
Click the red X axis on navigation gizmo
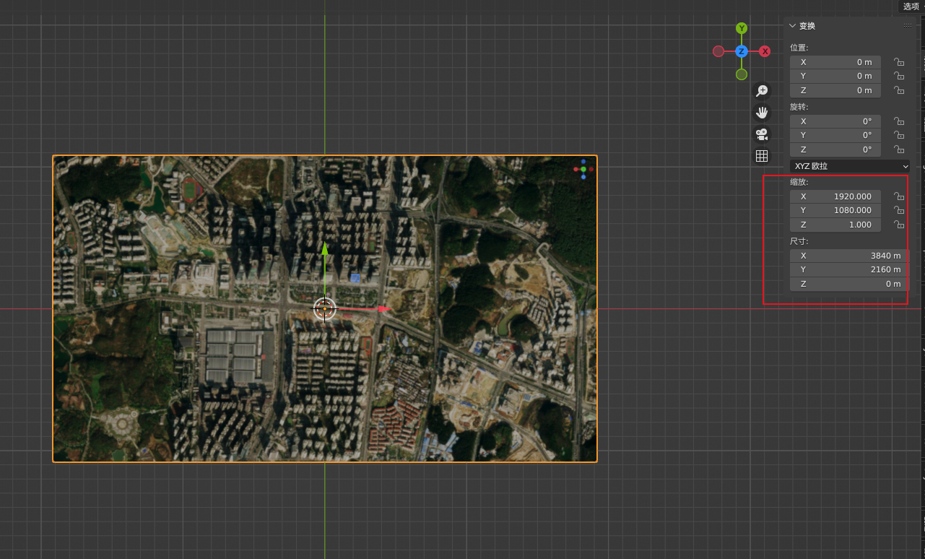point(765,51)
